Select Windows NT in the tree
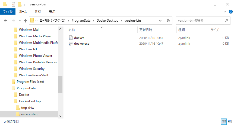Screen dimensions: 234x125 28,49
